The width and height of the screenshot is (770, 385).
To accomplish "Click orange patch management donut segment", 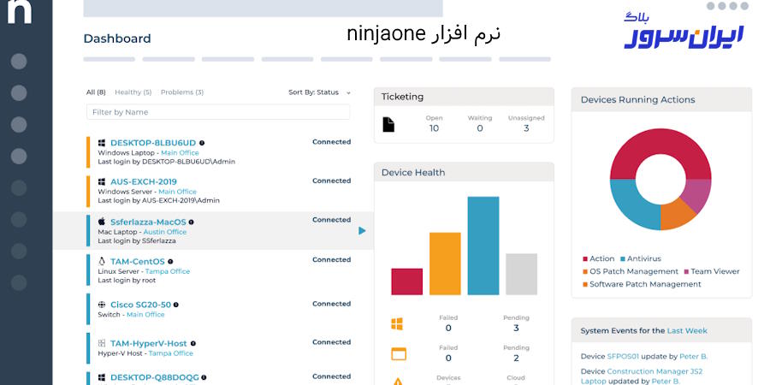I will click(x=676, y=215).
